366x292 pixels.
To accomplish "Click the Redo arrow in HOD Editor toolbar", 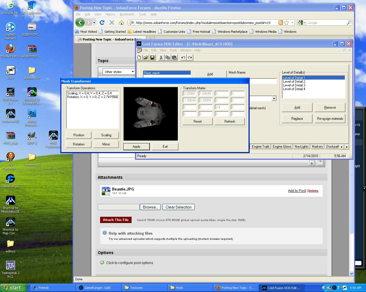I will tap(190, 58).
